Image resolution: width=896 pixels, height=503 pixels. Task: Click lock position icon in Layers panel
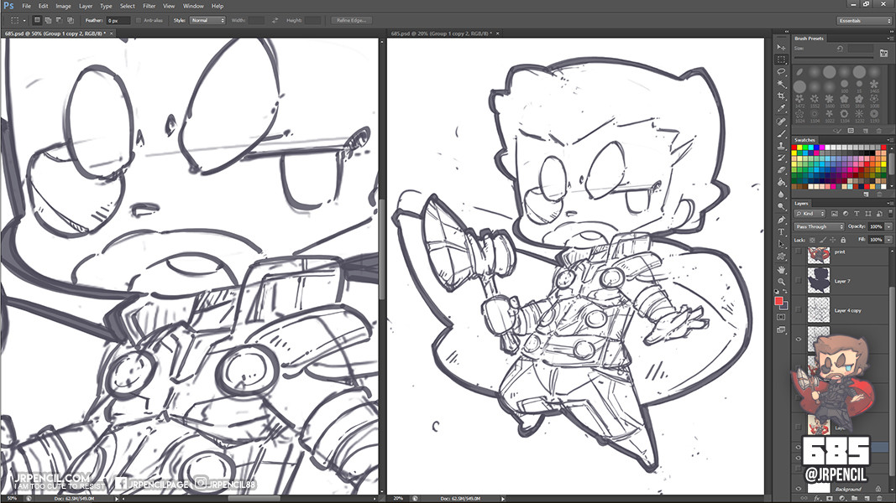[832, 240]
